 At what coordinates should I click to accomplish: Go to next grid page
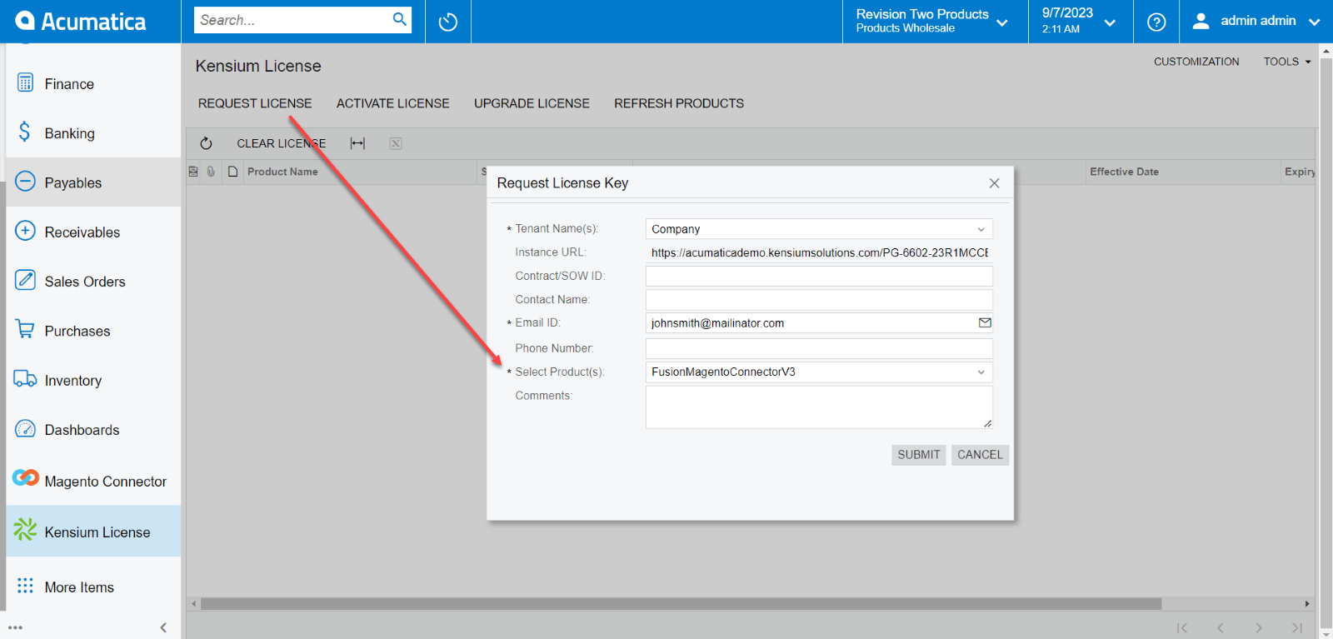point(1259,627)
